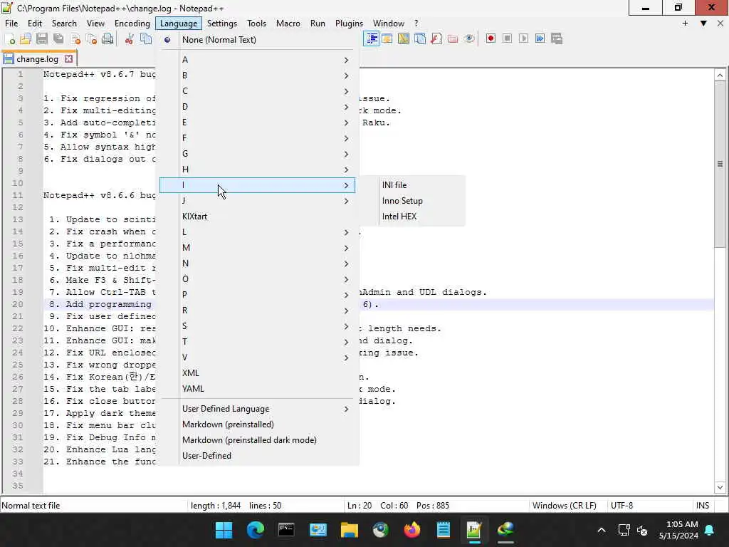Close the change.log tab with its X
Viewport: 729px width, 547px height.
69,58
